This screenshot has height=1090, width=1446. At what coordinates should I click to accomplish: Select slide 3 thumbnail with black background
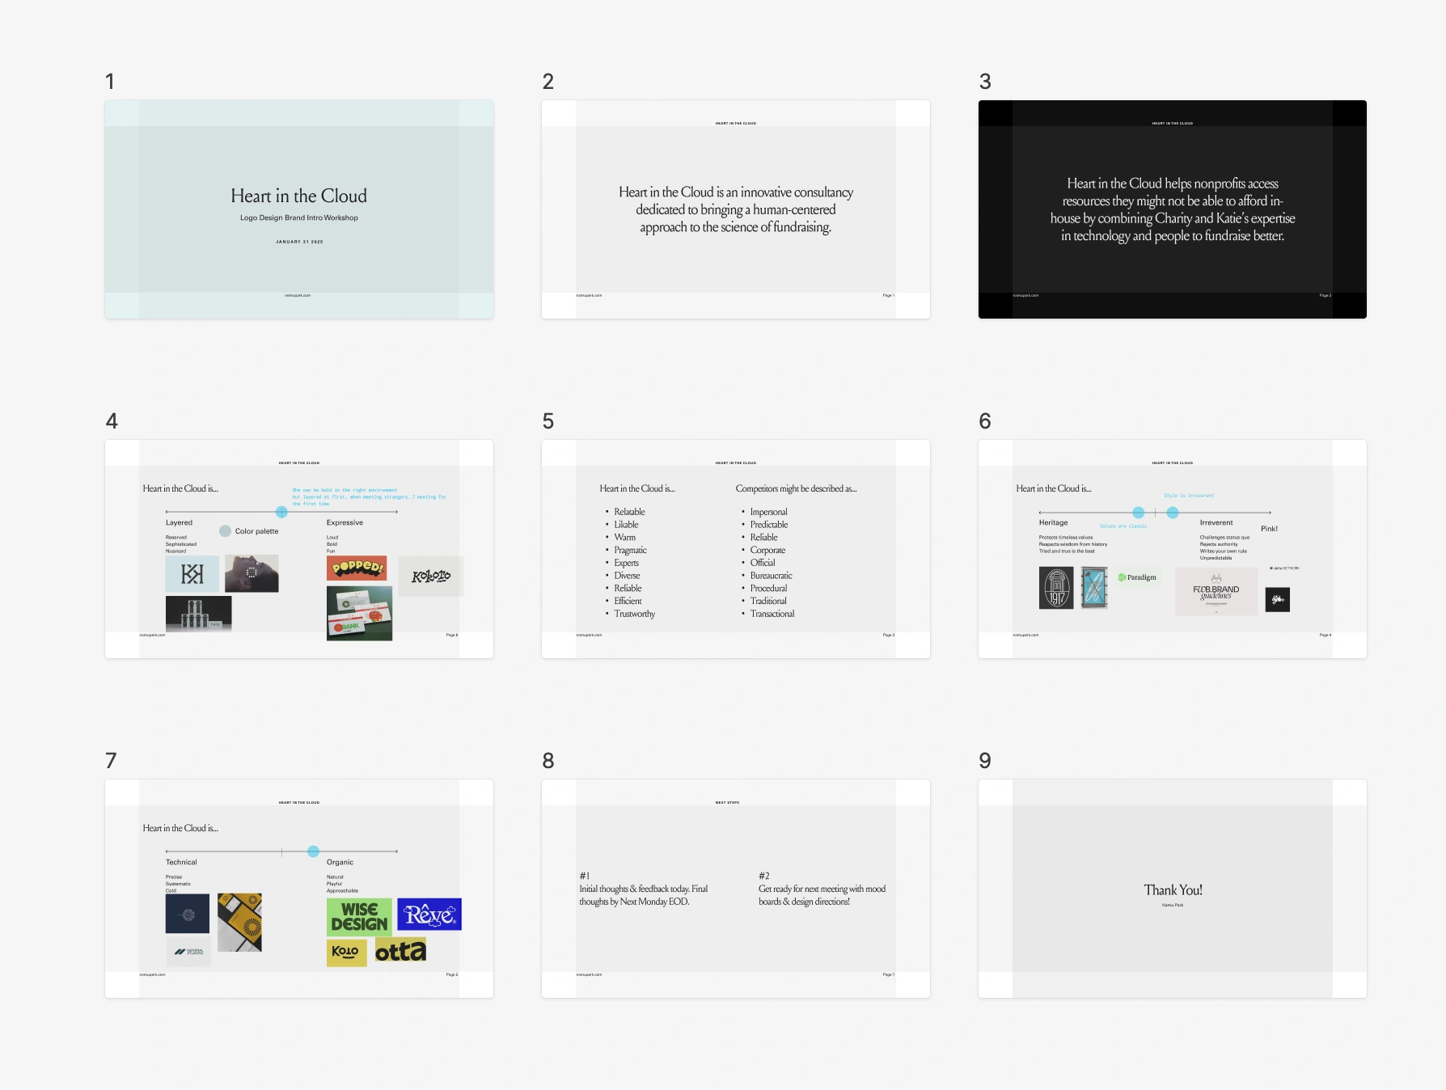[1173, 209]
